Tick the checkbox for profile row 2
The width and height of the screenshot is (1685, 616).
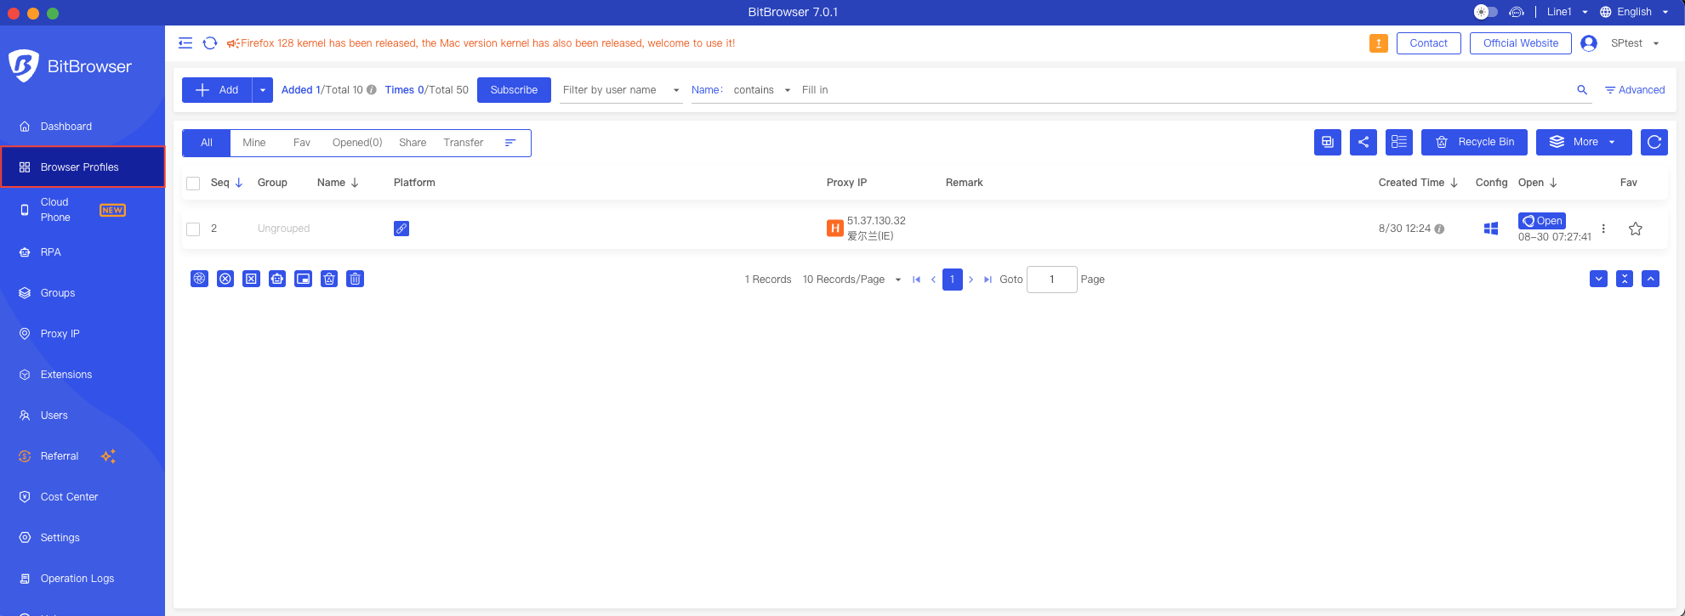193,229
